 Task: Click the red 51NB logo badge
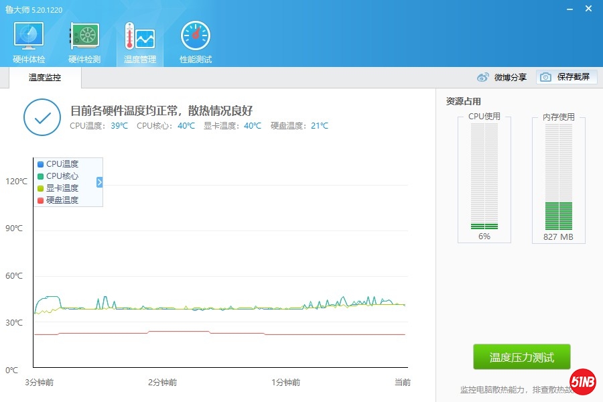point(583,382)
